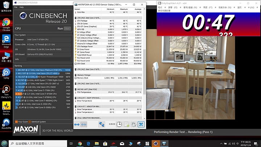261x147 pixels.
Task: Start HWiNFO logging with the sheet-plus icon
Action: tap(127, 124)
